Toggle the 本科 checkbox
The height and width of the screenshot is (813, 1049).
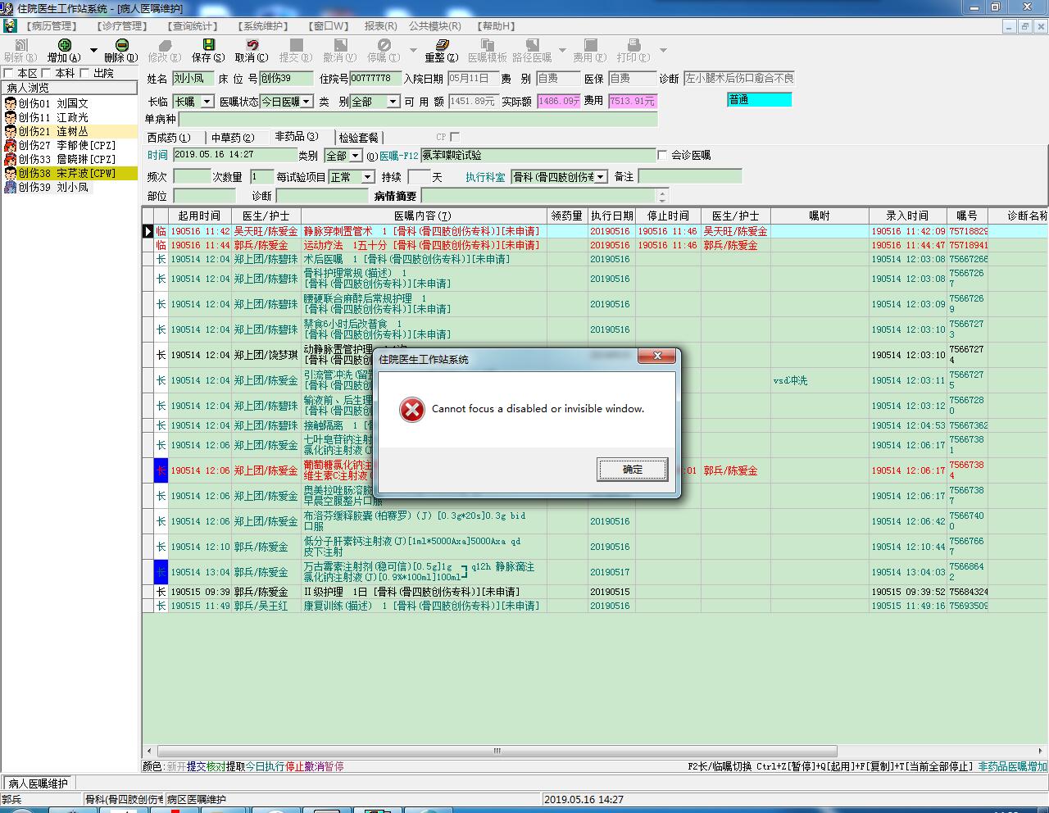point(47,74)
